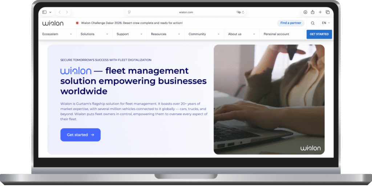Show the tab overview icon
The image size is (372, 190).
tap(327, 12)
